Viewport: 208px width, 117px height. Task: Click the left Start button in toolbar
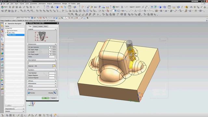click(4, 7)
